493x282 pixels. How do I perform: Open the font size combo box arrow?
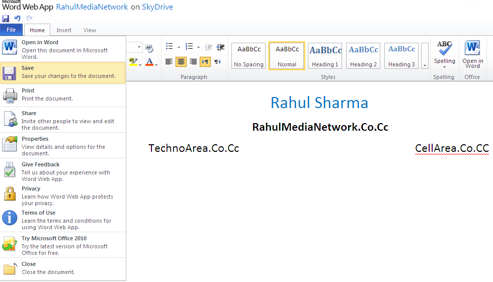click(139, 47)
